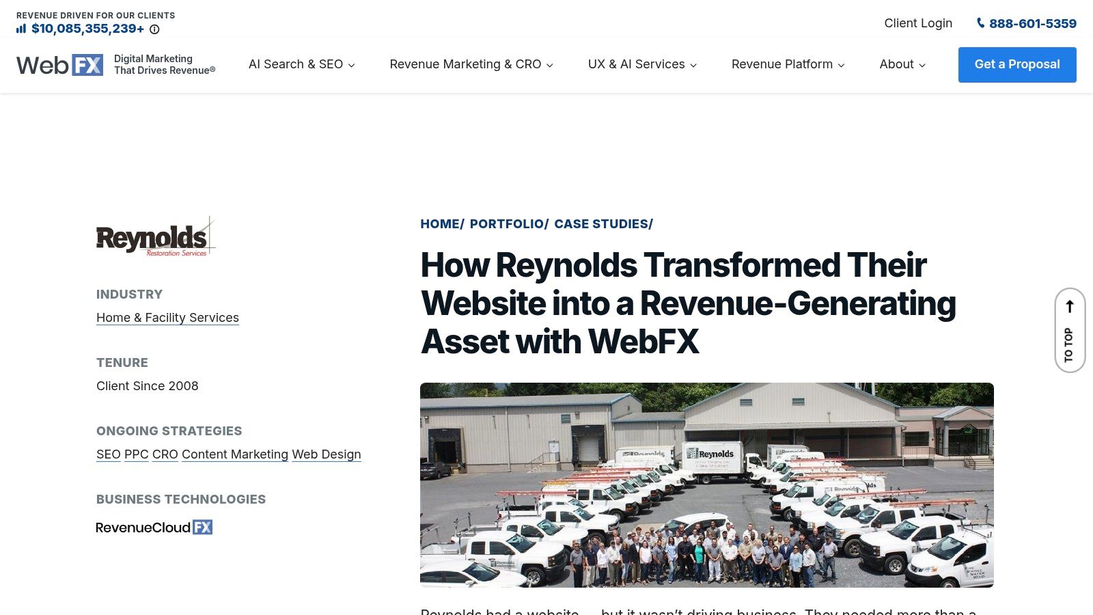Click the phone icon beside 888-601-5359
This screenshot has height=615, width=1093.
[x=980, y=23]
